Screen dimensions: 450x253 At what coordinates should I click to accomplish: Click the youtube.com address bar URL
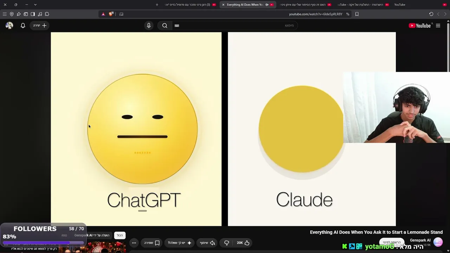tap(316, 14)
